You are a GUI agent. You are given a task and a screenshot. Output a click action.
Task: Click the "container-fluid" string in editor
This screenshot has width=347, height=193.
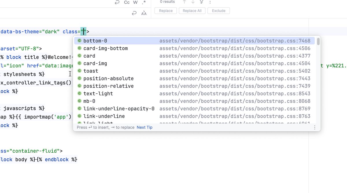click(35, 151)
